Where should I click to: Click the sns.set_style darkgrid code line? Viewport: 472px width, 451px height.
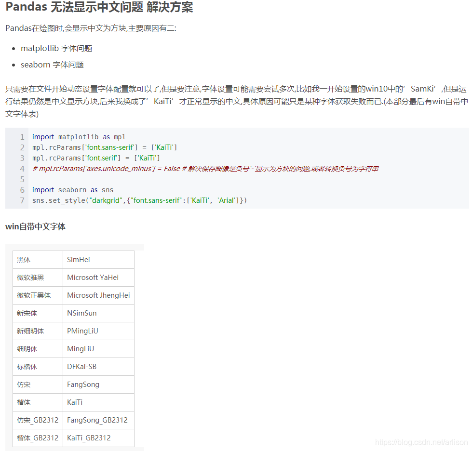(x=139, y=200)
